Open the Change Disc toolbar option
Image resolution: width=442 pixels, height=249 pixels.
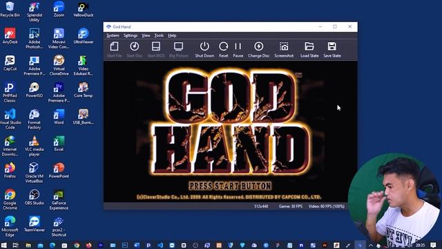[x=259, y=50]
